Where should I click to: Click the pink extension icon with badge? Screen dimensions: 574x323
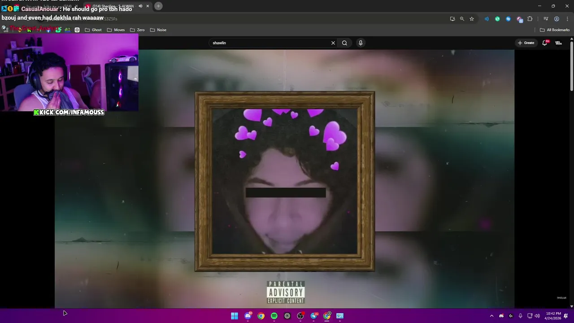(x=519, y=19)
